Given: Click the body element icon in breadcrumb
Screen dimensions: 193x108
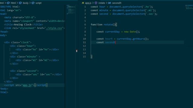Looking at the screenshot, I should 20,3.
